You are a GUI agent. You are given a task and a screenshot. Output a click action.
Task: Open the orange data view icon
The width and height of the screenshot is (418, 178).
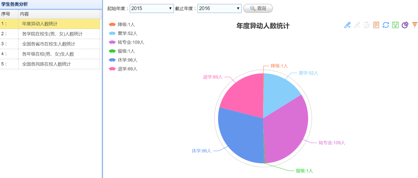click(x=376, y=25)
